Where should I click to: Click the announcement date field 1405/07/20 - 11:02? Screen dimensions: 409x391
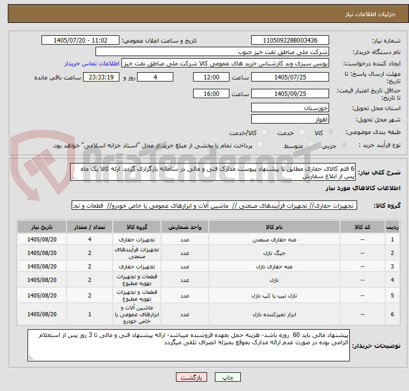tap(80, 40)
